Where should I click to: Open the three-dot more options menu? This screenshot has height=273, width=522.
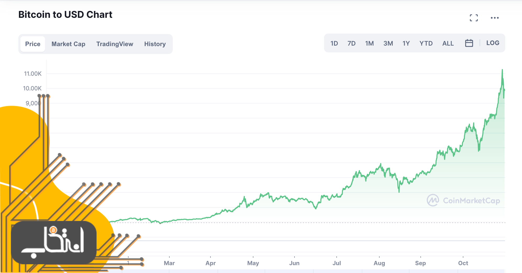tap(495, 18)
